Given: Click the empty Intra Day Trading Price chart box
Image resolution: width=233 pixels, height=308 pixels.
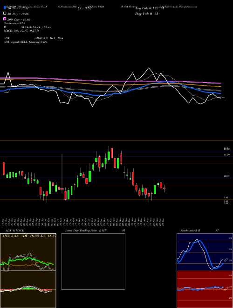Looking at the screenshot, I should point(93,261).
